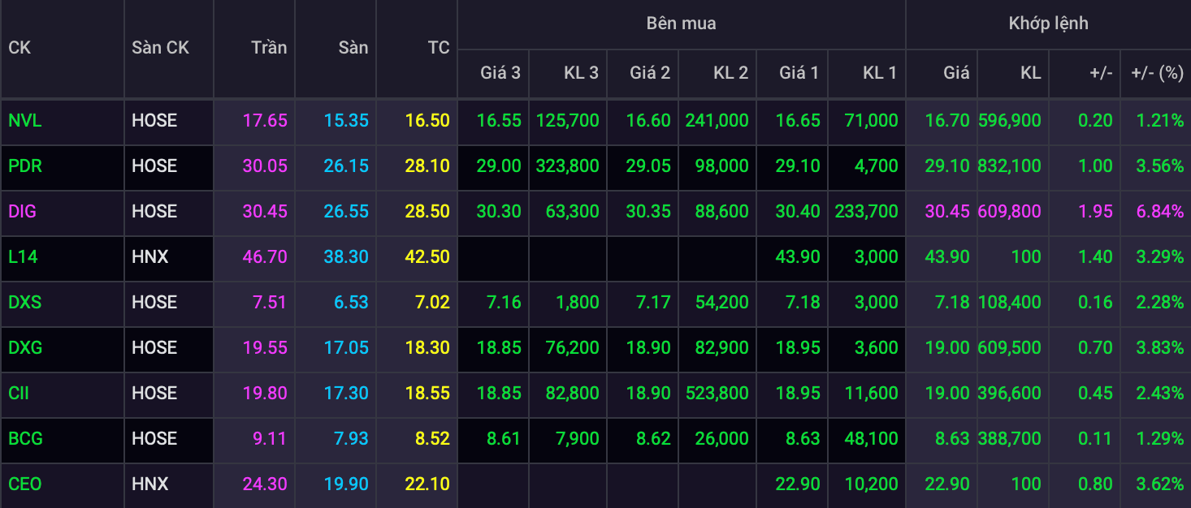Select the DXG ticker

pos(25,348)
